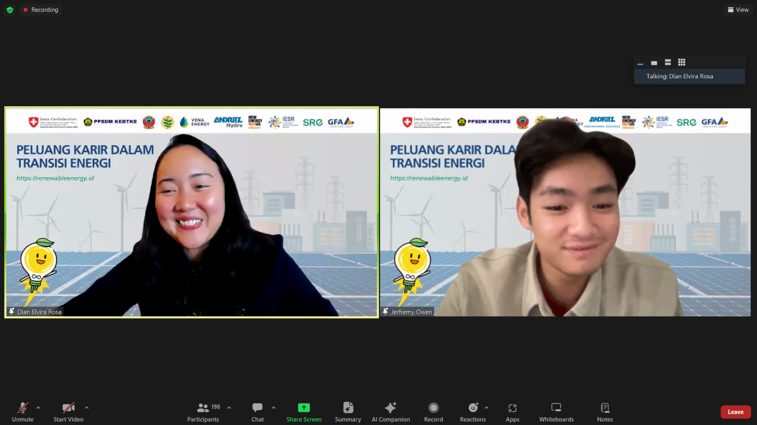Open the Apps panel
757x425 pixels.
coord(513,412)
